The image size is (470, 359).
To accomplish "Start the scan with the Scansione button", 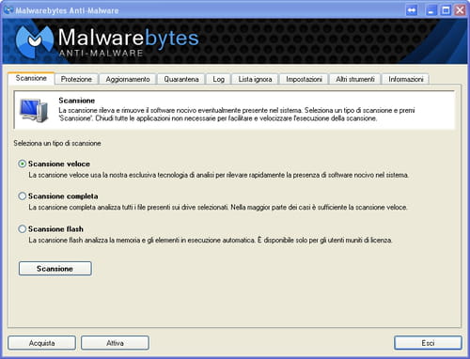I will [x=55, y=269].
